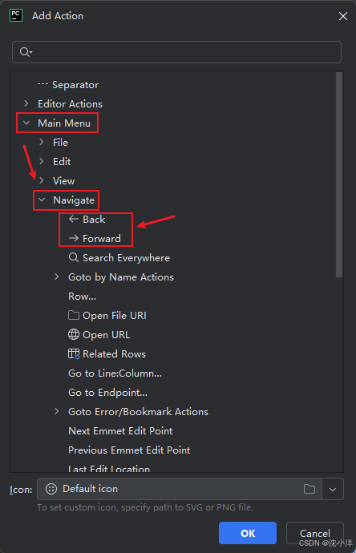Select the Separator entry

click(68, 85)
